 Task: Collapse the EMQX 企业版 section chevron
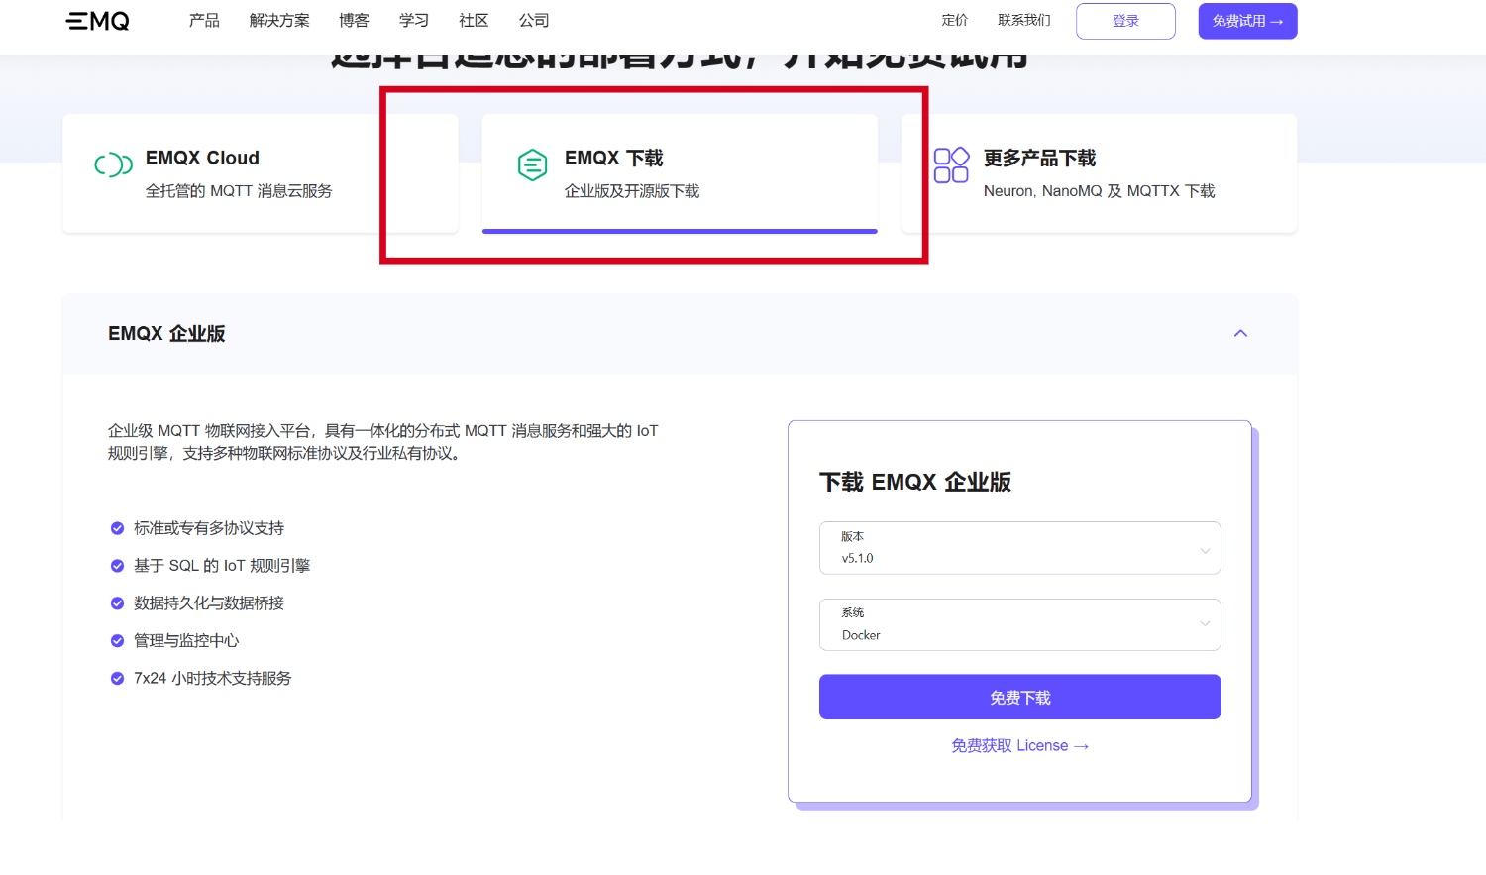click(x=1240, y=334)
